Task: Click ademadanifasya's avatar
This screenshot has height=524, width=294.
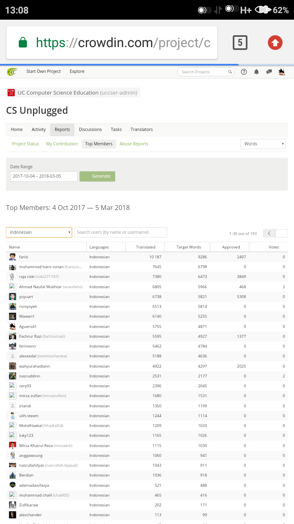Action: (x=13, y=485)
